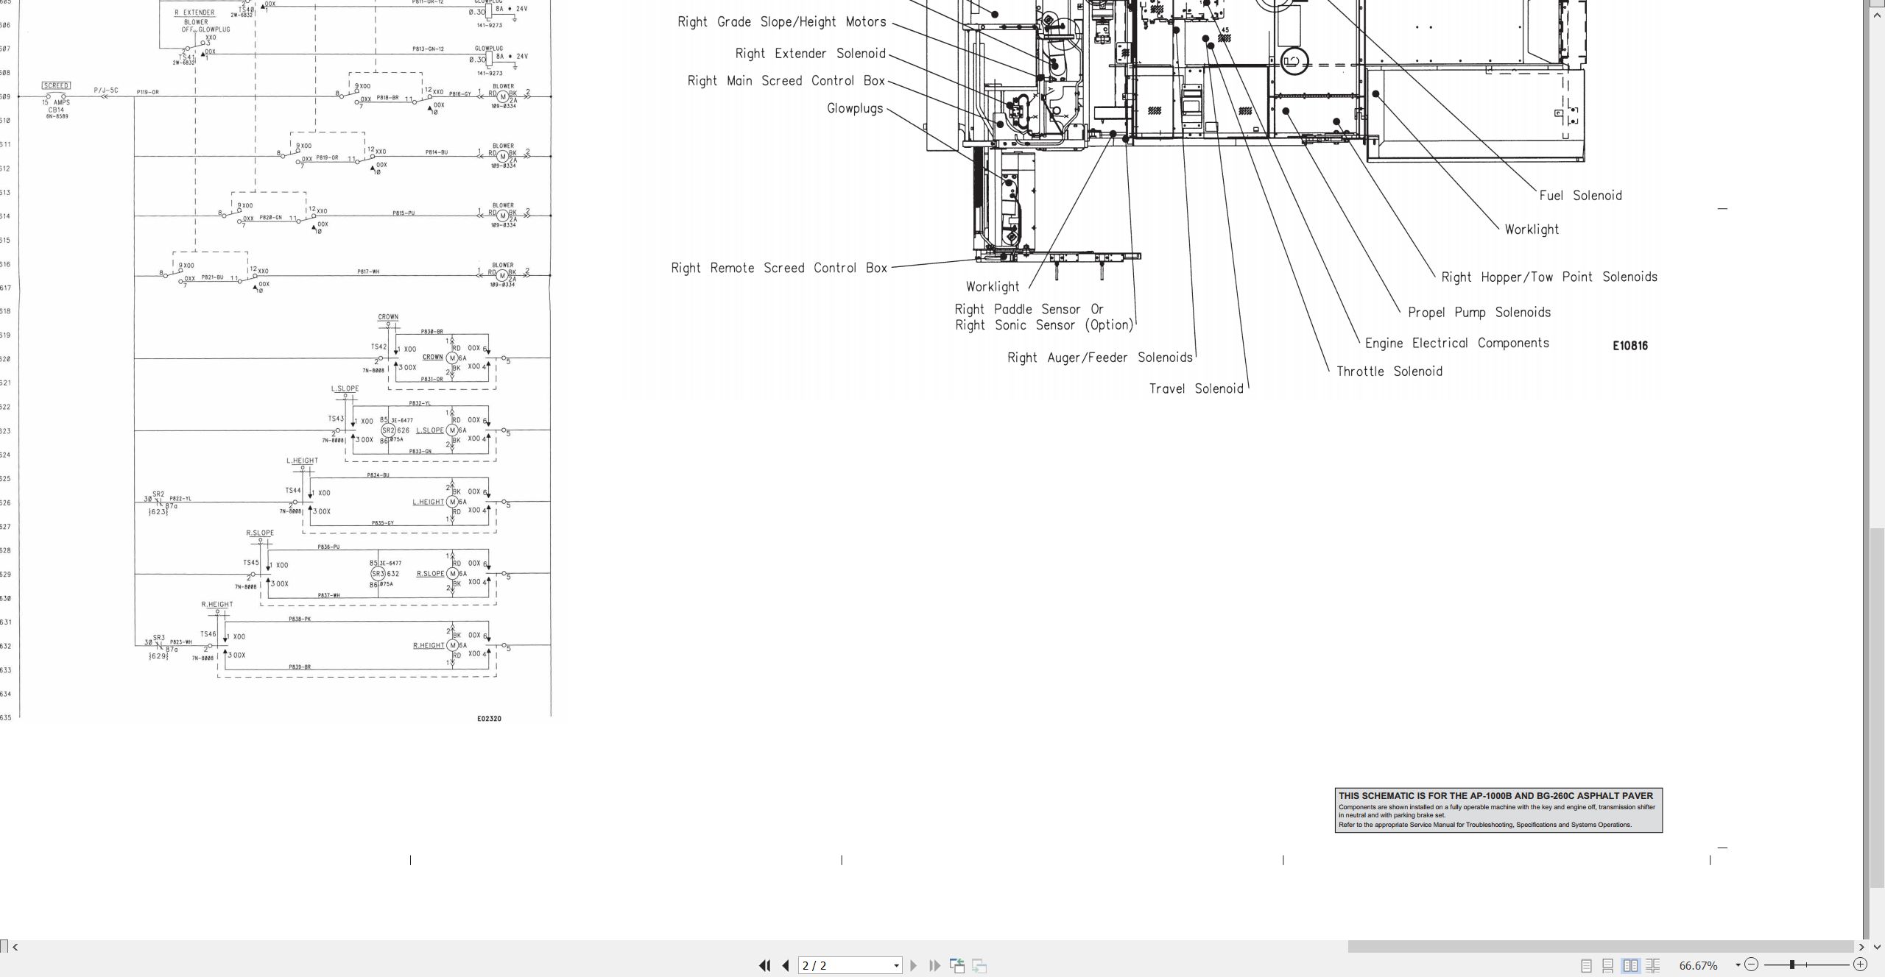1885x977 pixels.
Task: Go to the previous page
Action: point(786,965)
